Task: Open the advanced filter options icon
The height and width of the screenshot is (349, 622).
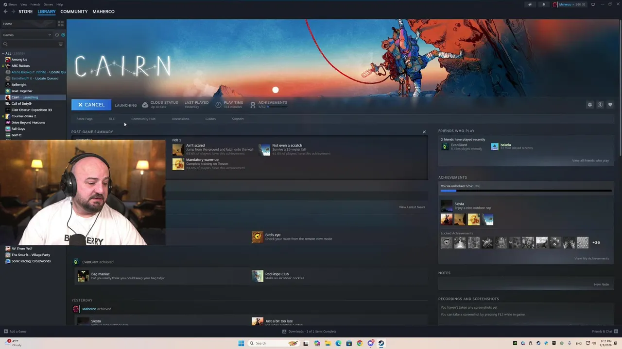Action: 61,44
